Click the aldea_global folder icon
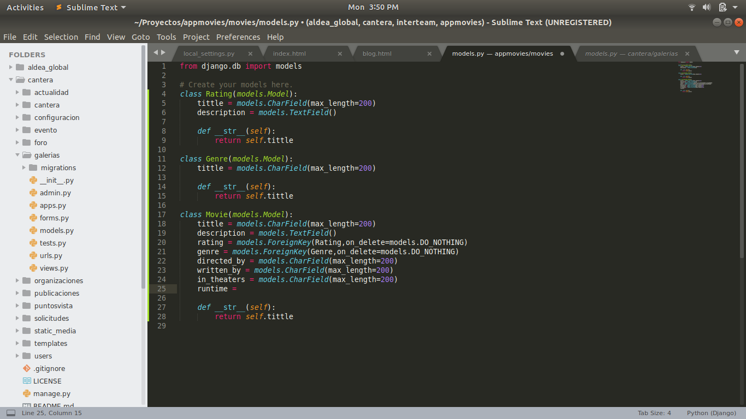The height and width of the screenshot is (419, 746). 20,68
